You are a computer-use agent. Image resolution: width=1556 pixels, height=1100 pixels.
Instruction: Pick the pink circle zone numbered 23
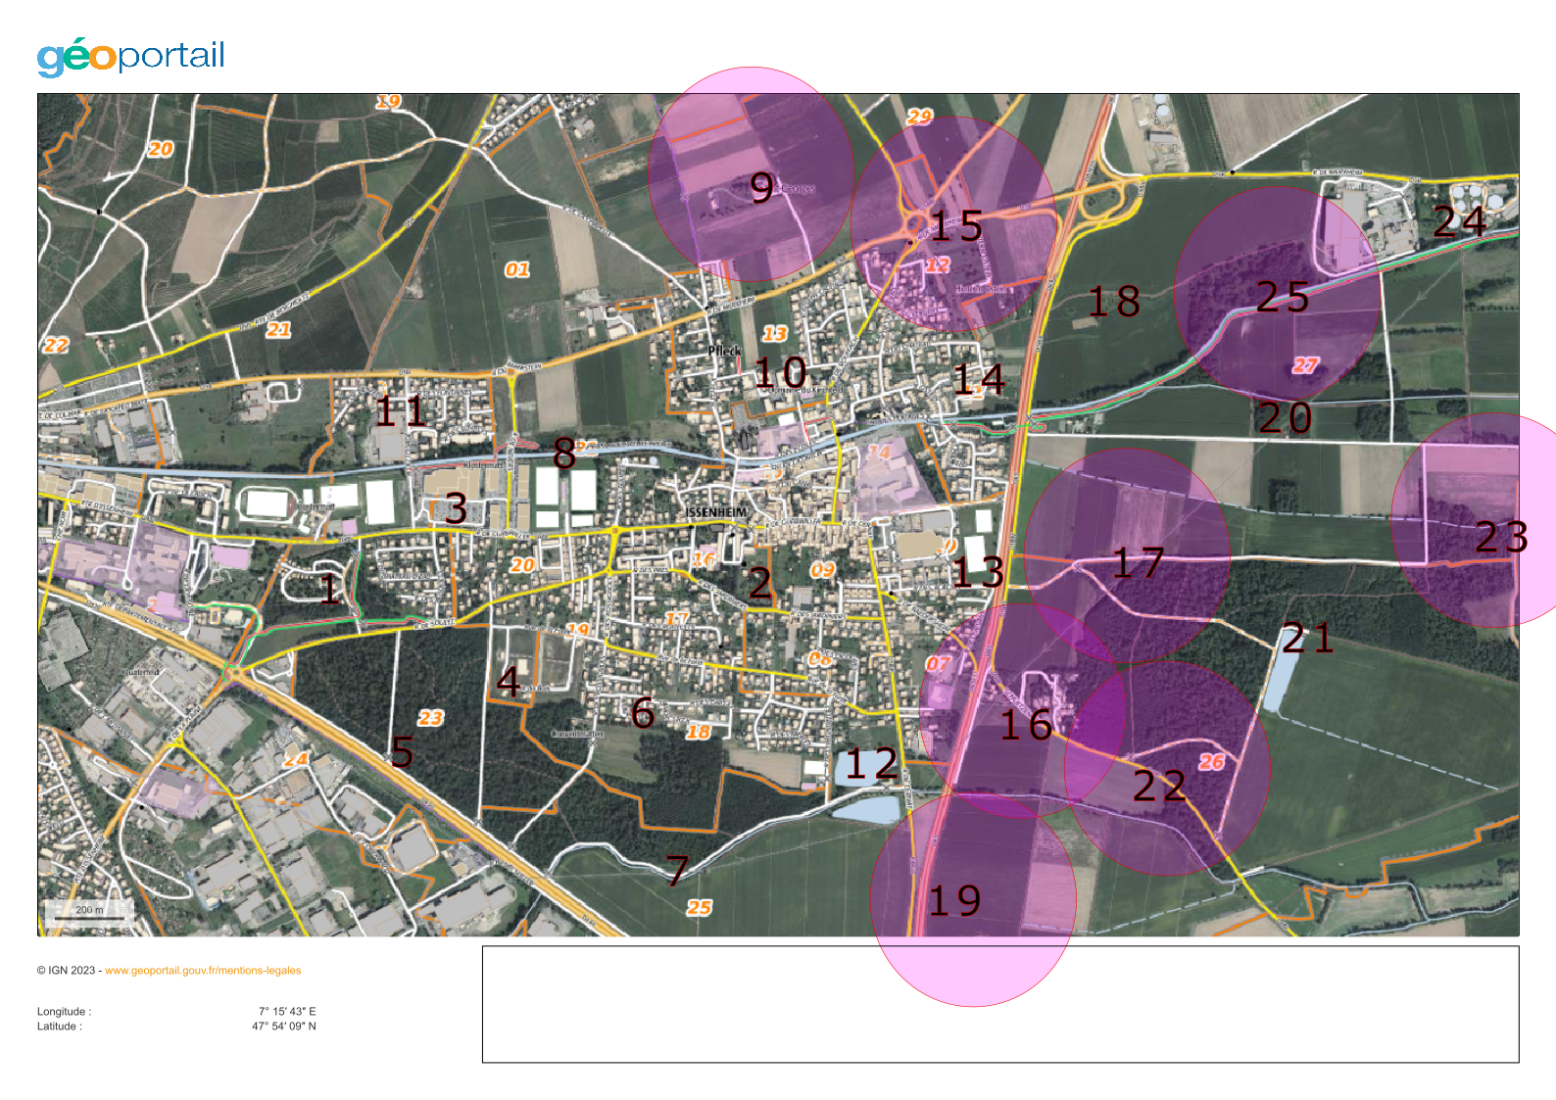pos(1470,520)
